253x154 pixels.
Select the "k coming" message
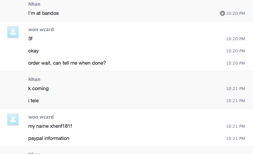(x=39, y=89)
